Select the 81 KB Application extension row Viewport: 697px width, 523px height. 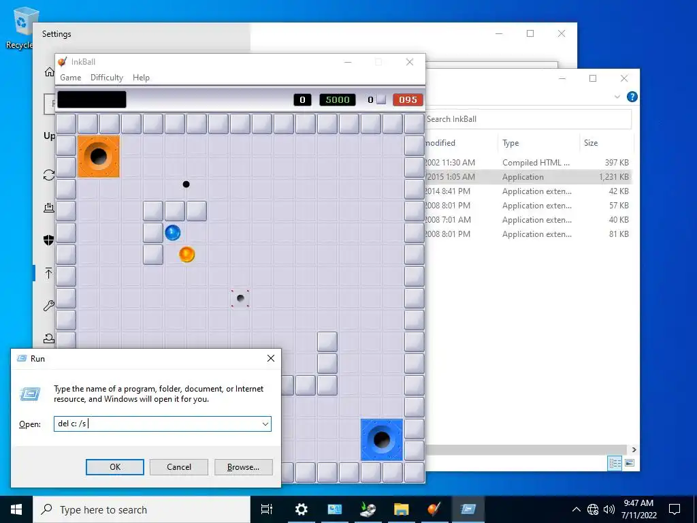[x=528, y=234]
